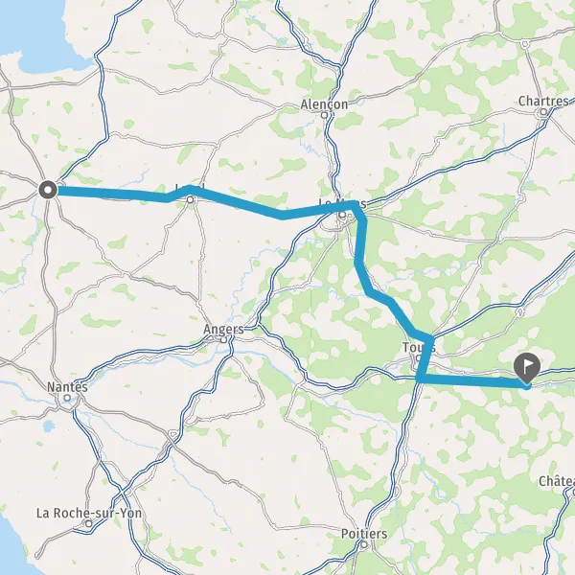This screenshot has height=575, width=575.
Task: Select the destination flag pin marker
Action: pos(527,369)
